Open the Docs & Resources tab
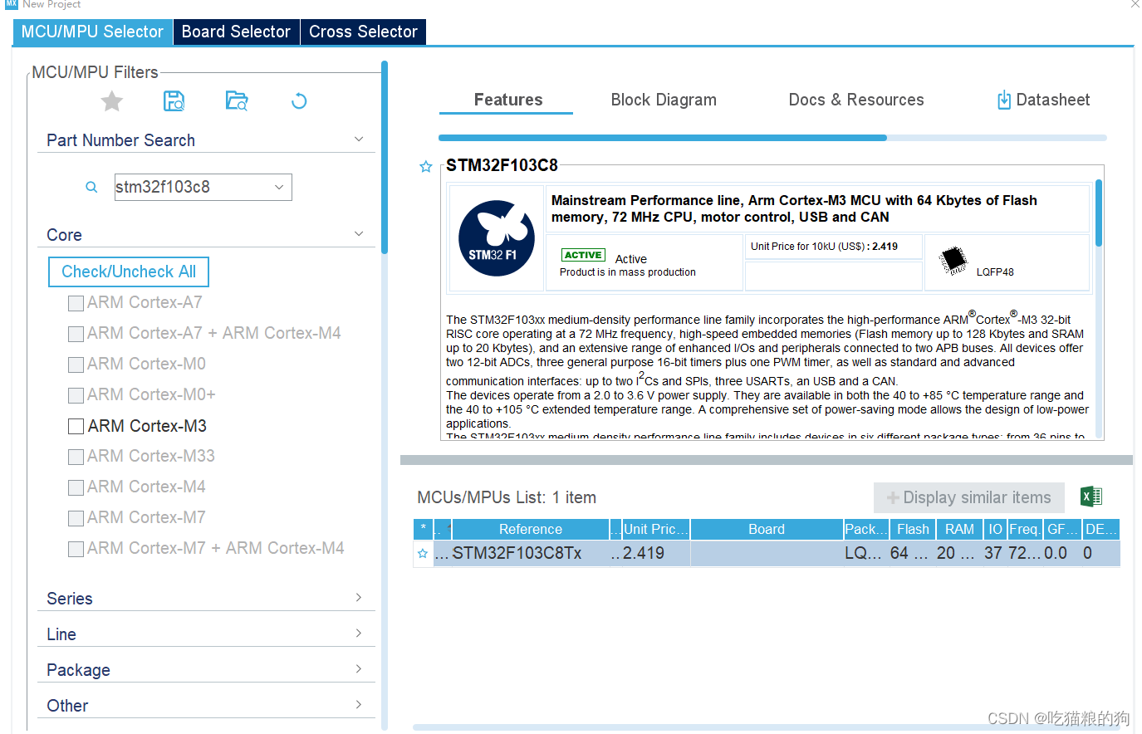This screenshot has height=734, width=1142. 856,100
